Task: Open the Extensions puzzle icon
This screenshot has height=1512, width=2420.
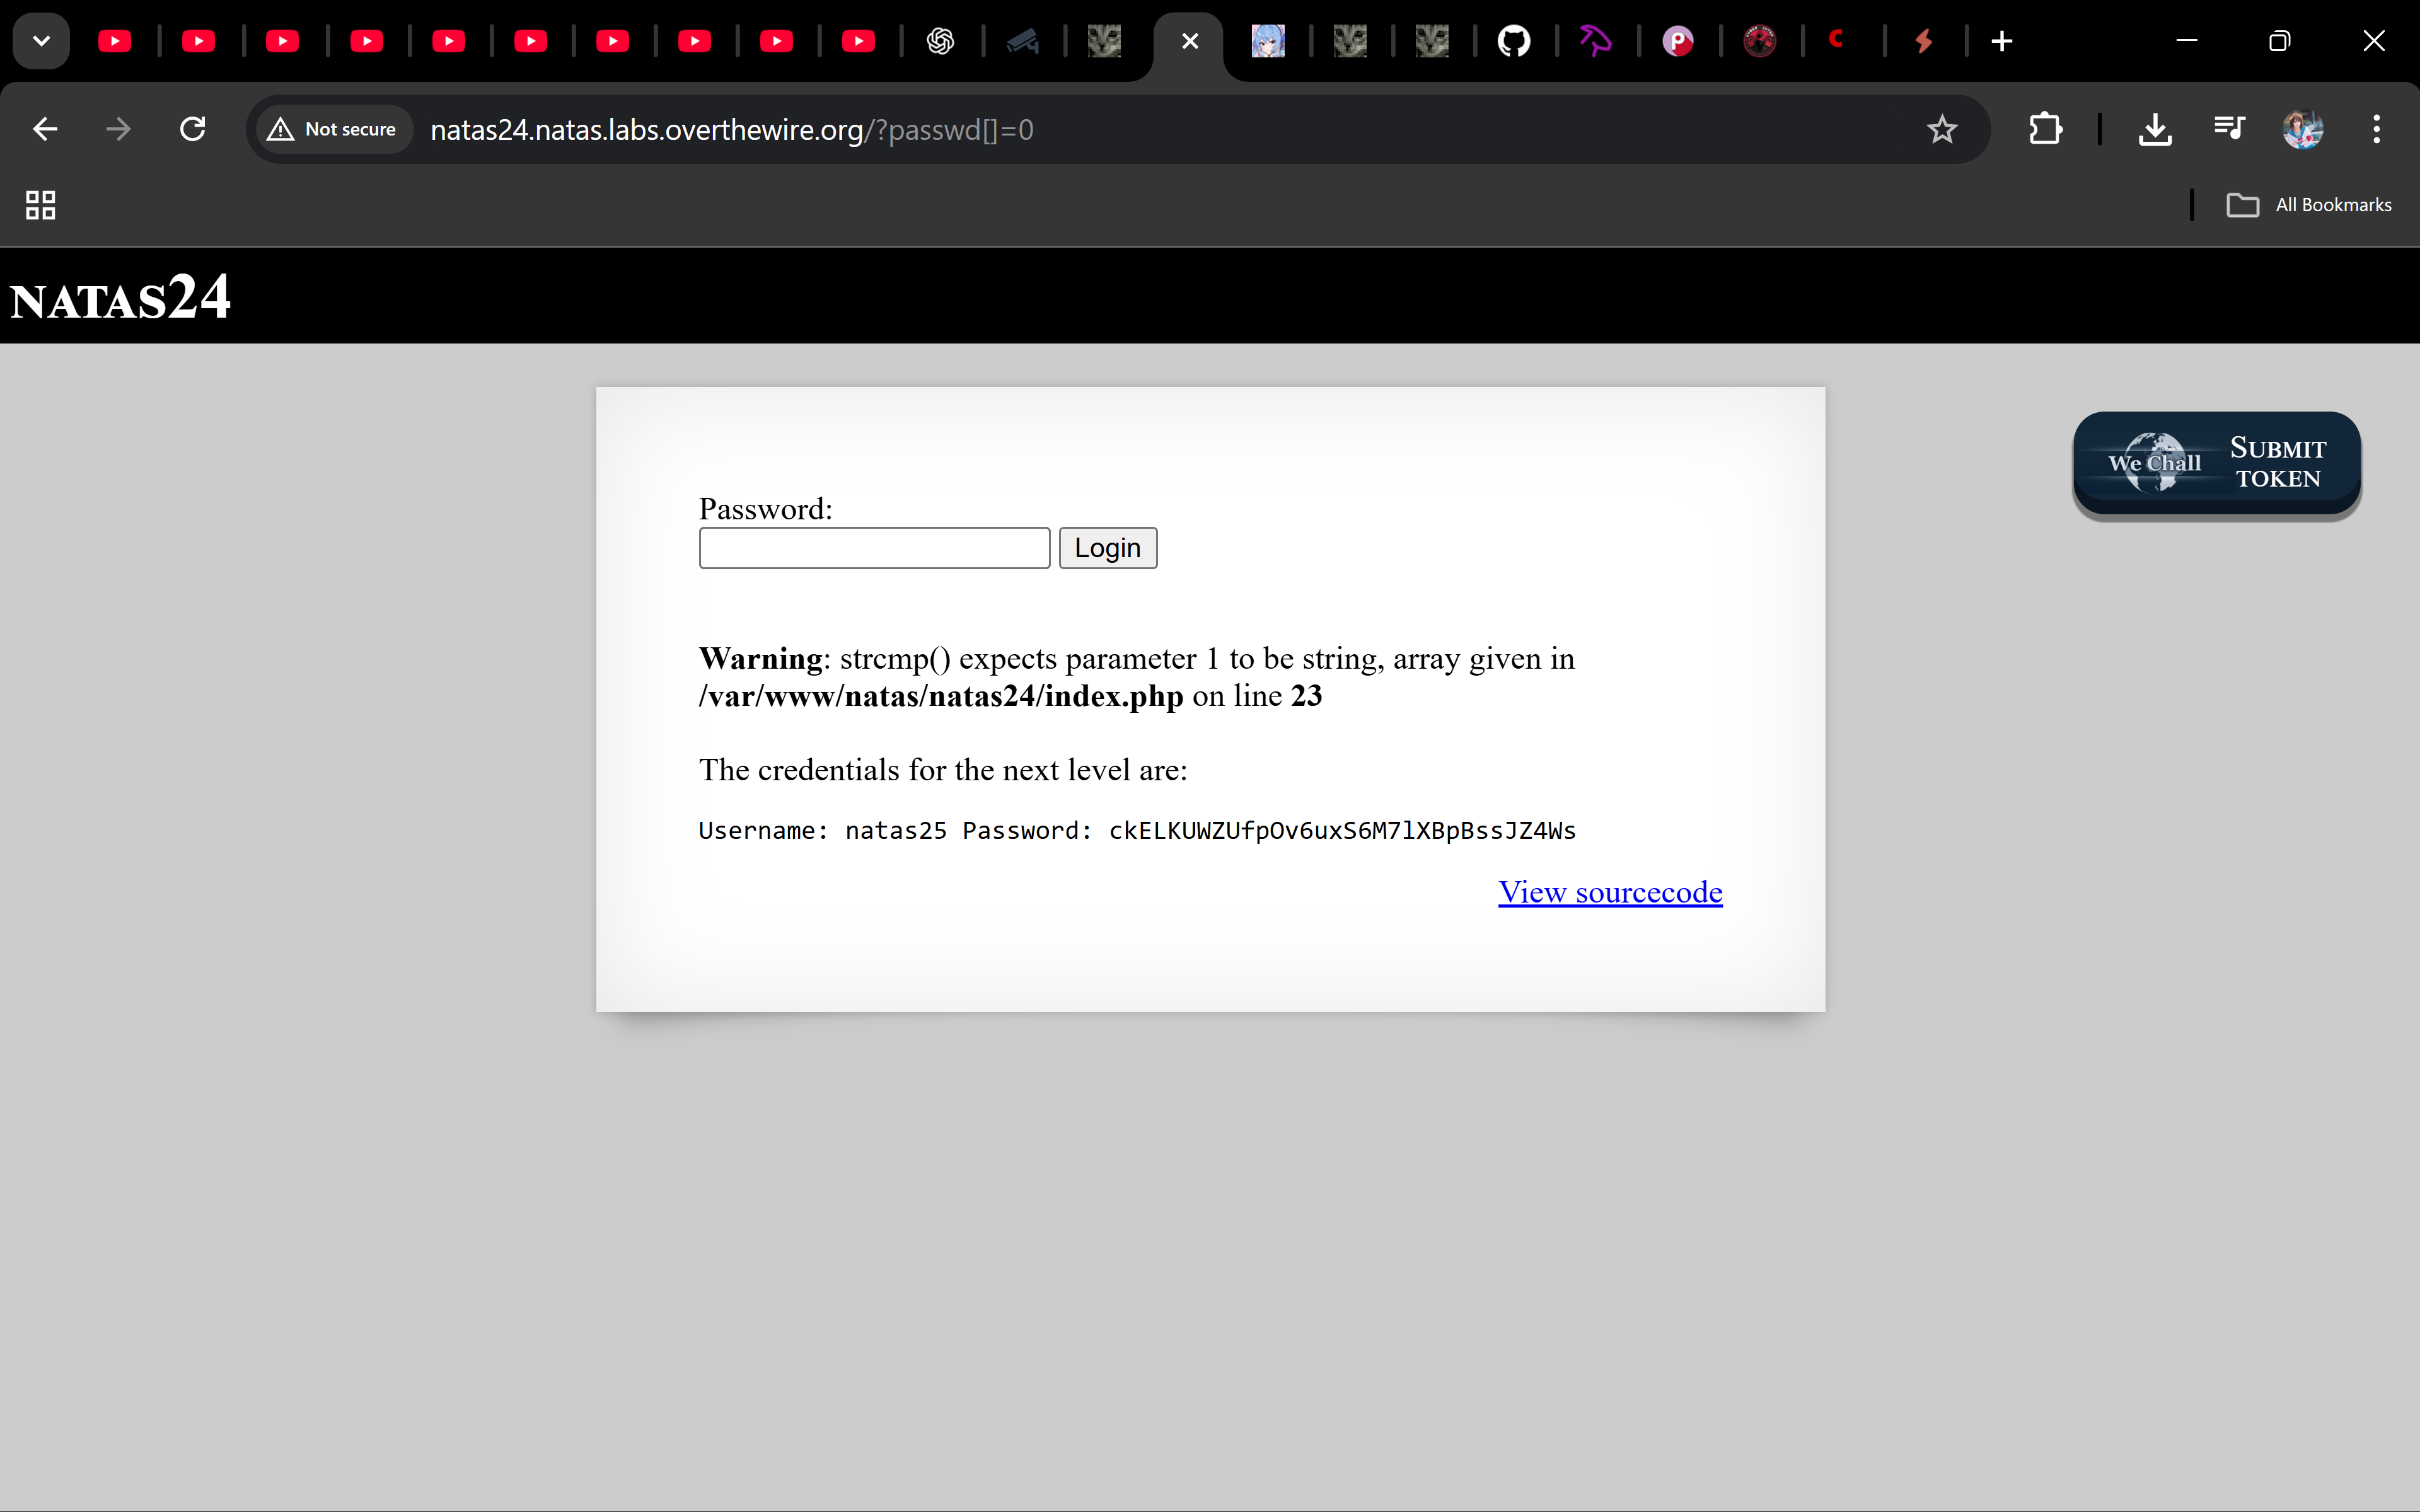Action: coord(2045,129)
